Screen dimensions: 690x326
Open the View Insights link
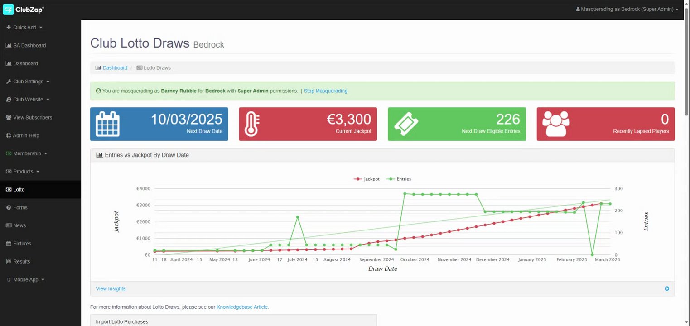(111, 289)
